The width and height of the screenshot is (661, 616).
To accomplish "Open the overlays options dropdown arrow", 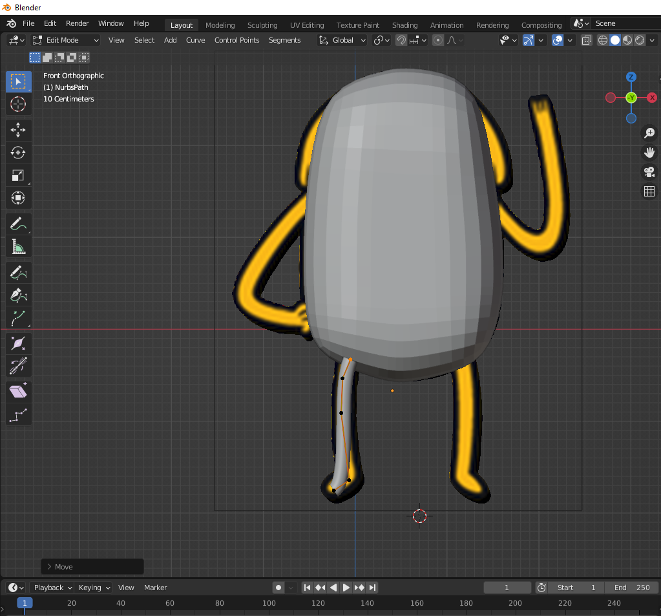I will (570, 40).
